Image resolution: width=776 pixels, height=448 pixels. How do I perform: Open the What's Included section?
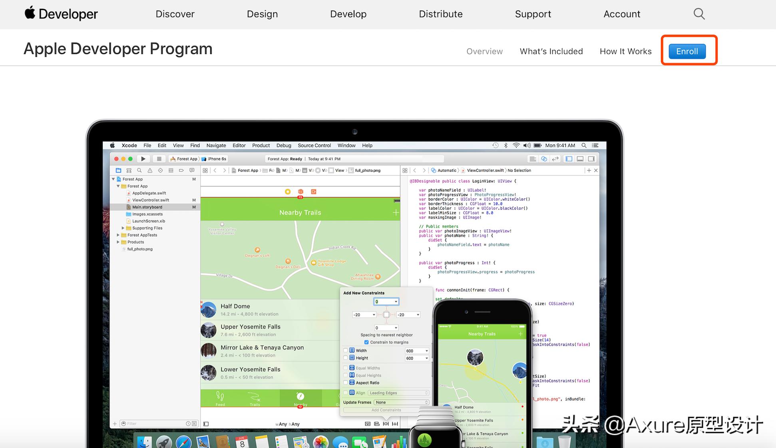coord(551,51)
